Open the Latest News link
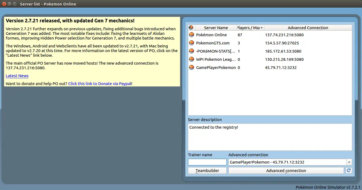 17,76
